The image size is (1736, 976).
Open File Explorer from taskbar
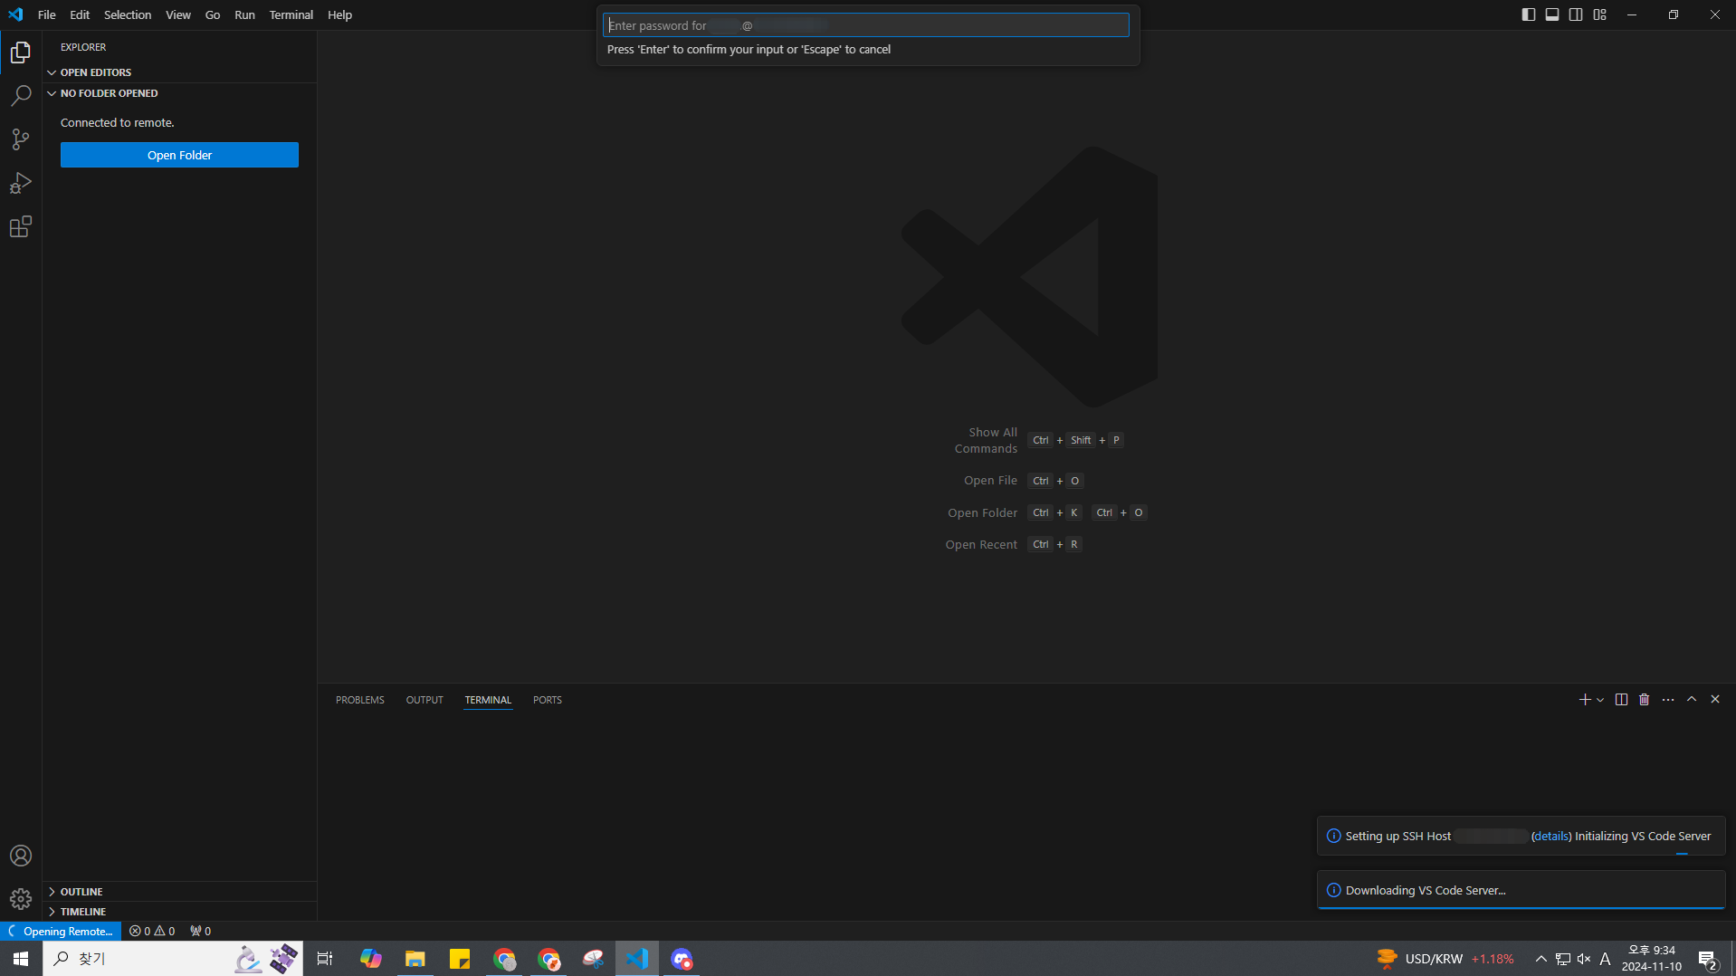tap(415, 958)
